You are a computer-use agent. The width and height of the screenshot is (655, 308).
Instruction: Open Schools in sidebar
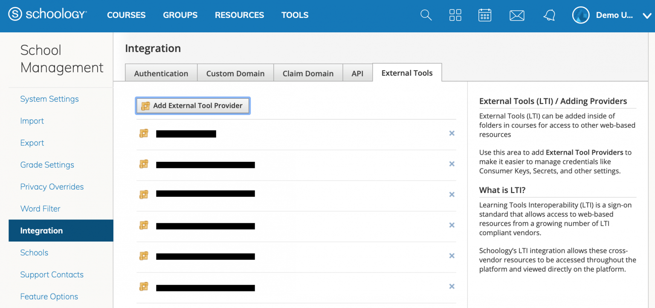[x=34, y=253]
